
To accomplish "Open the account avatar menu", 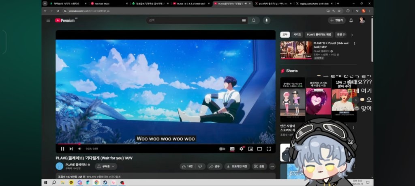I will point(362,20).
